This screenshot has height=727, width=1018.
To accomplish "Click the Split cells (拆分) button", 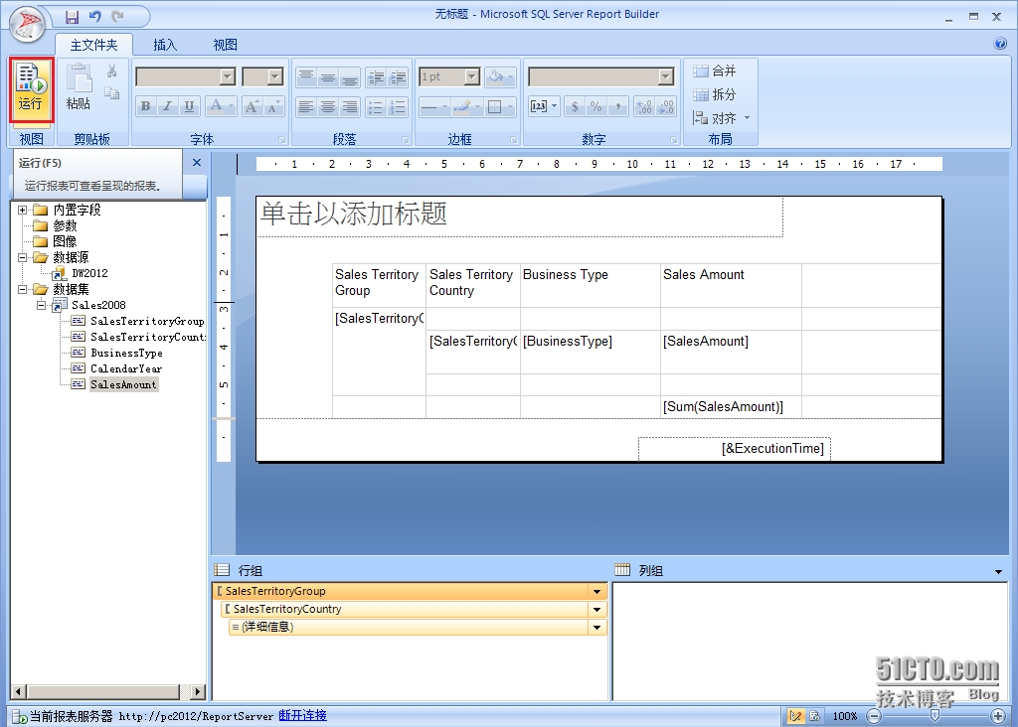I will tap(714, 94).
